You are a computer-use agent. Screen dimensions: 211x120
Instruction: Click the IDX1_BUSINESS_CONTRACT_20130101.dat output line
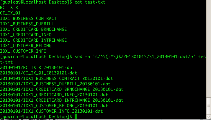tap(57, 79)
